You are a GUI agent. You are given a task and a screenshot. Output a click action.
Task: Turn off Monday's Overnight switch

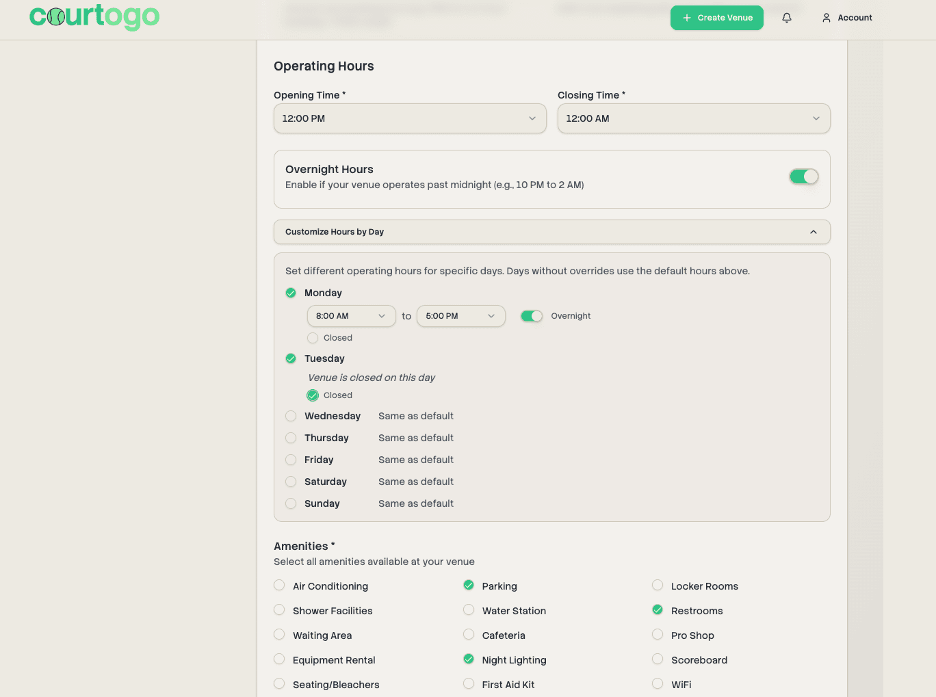(x=531, y=316)
